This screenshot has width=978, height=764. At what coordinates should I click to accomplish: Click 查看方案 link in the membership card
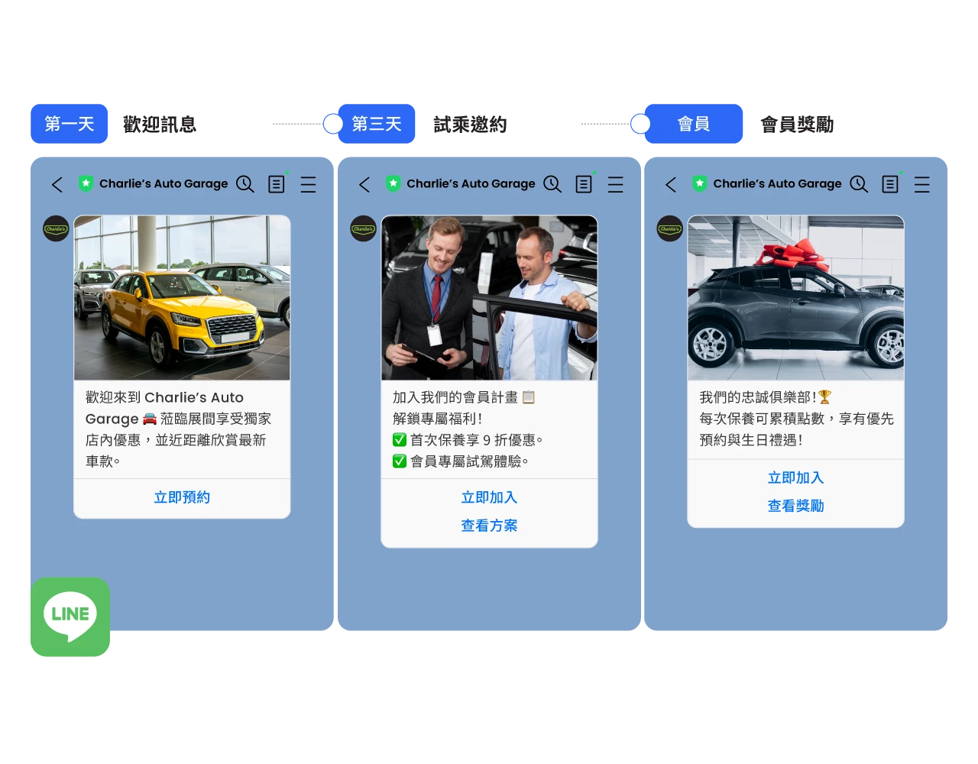tap(489, 526)
